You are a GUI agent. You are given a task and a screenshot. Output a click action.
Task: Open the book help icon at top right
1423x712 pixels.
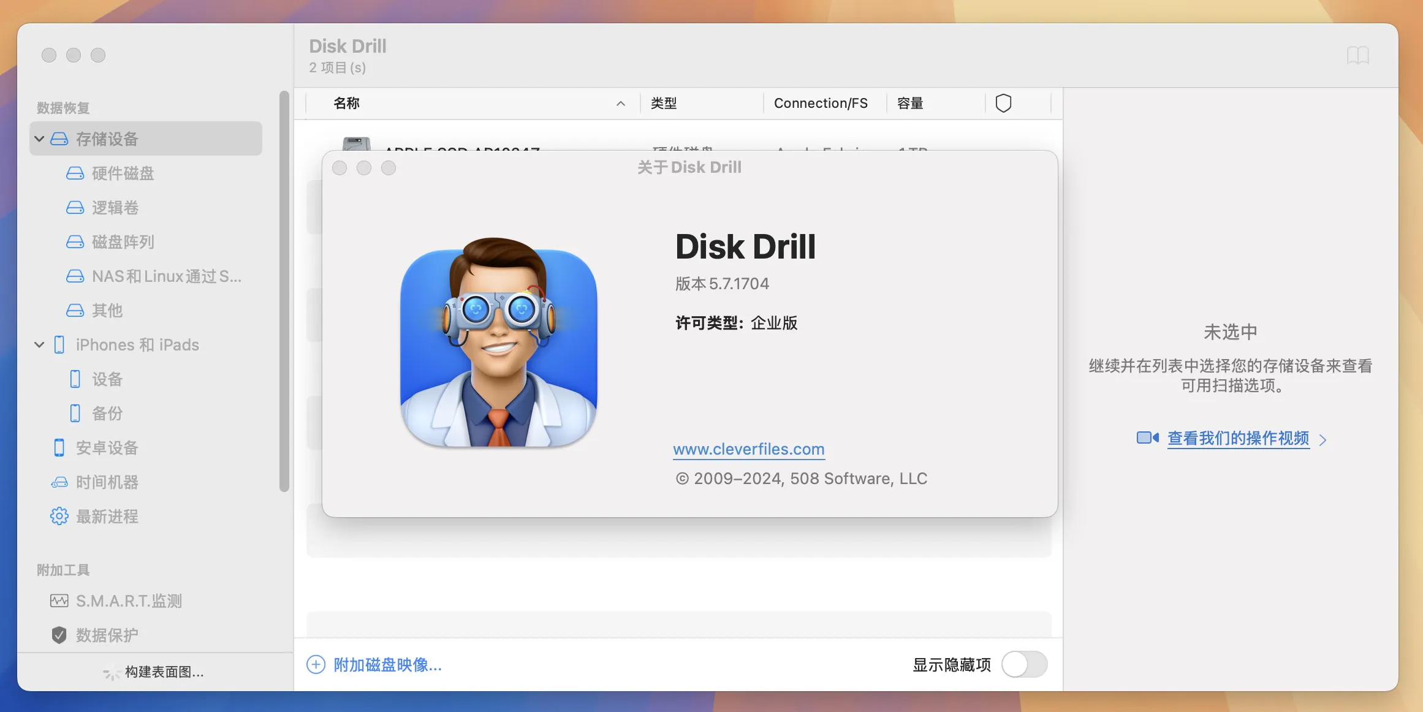click(x=1358, y=56)
